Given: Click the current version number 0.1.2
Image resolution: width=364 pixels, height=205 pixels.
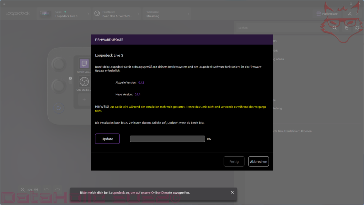Looking at the screenshot, I should (141, 83).
